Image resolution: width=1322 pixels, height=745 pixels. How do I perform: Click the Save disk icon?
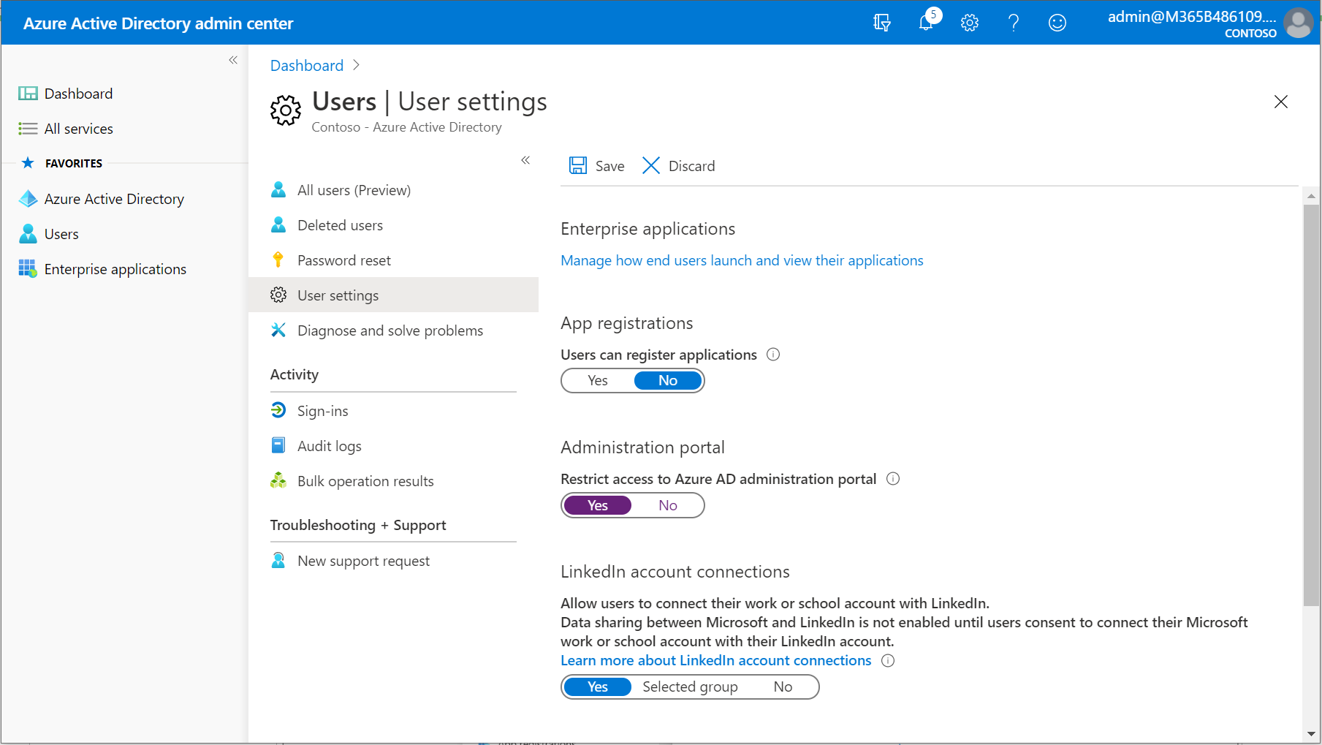coord(578,166)
